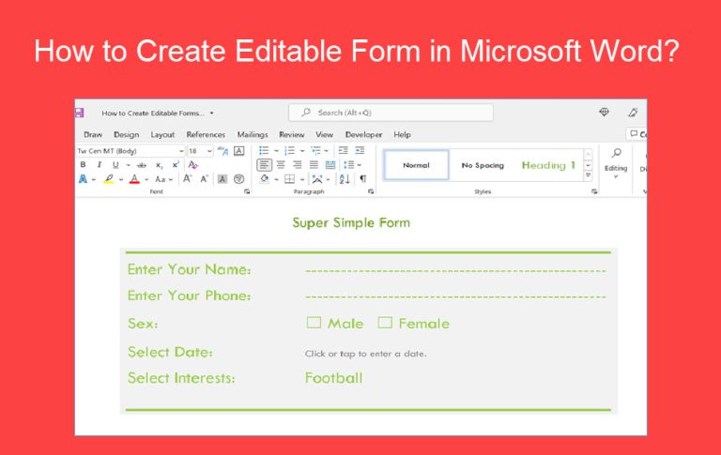Switch to the Review tab
Image resolution: width=721 pixels, height=455 pixels.
[x=292, y=135]
